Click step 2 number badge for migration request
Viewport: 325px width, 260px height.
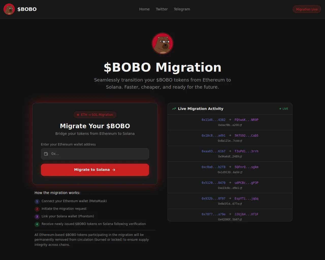pyautogui.click(x=37, y=209)
